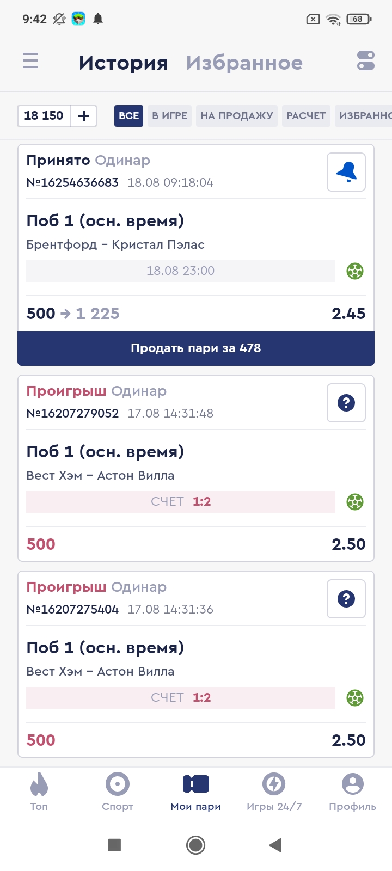Open Игры 24/7 section

[x=274, y=792]
